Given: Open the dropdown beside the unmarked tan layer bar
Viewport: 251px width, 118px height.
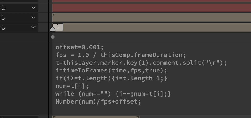Looking at the screenshot, I should 33,17.
